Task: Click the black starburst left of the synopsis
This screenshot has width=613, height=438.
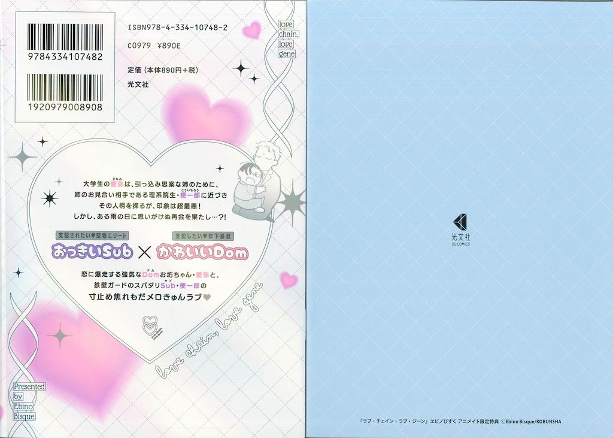Action: click(x=50, y=198)
